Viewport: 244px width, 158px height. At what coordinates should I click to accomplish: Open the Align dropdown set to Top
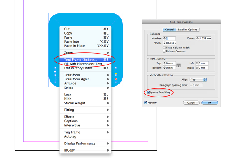pos(198,80)
